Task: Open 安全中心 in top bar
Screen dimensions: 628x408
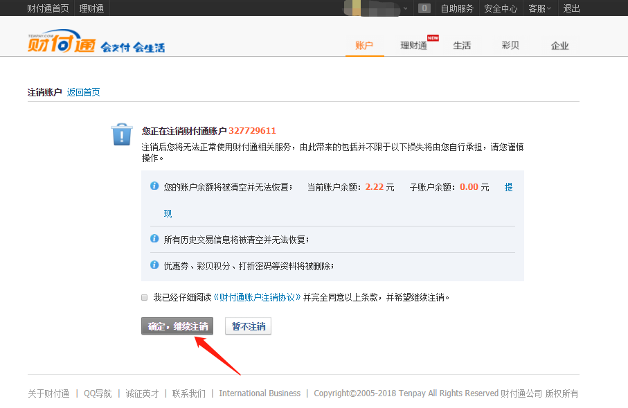Action: pyautogui.click(x=501, y=8)
